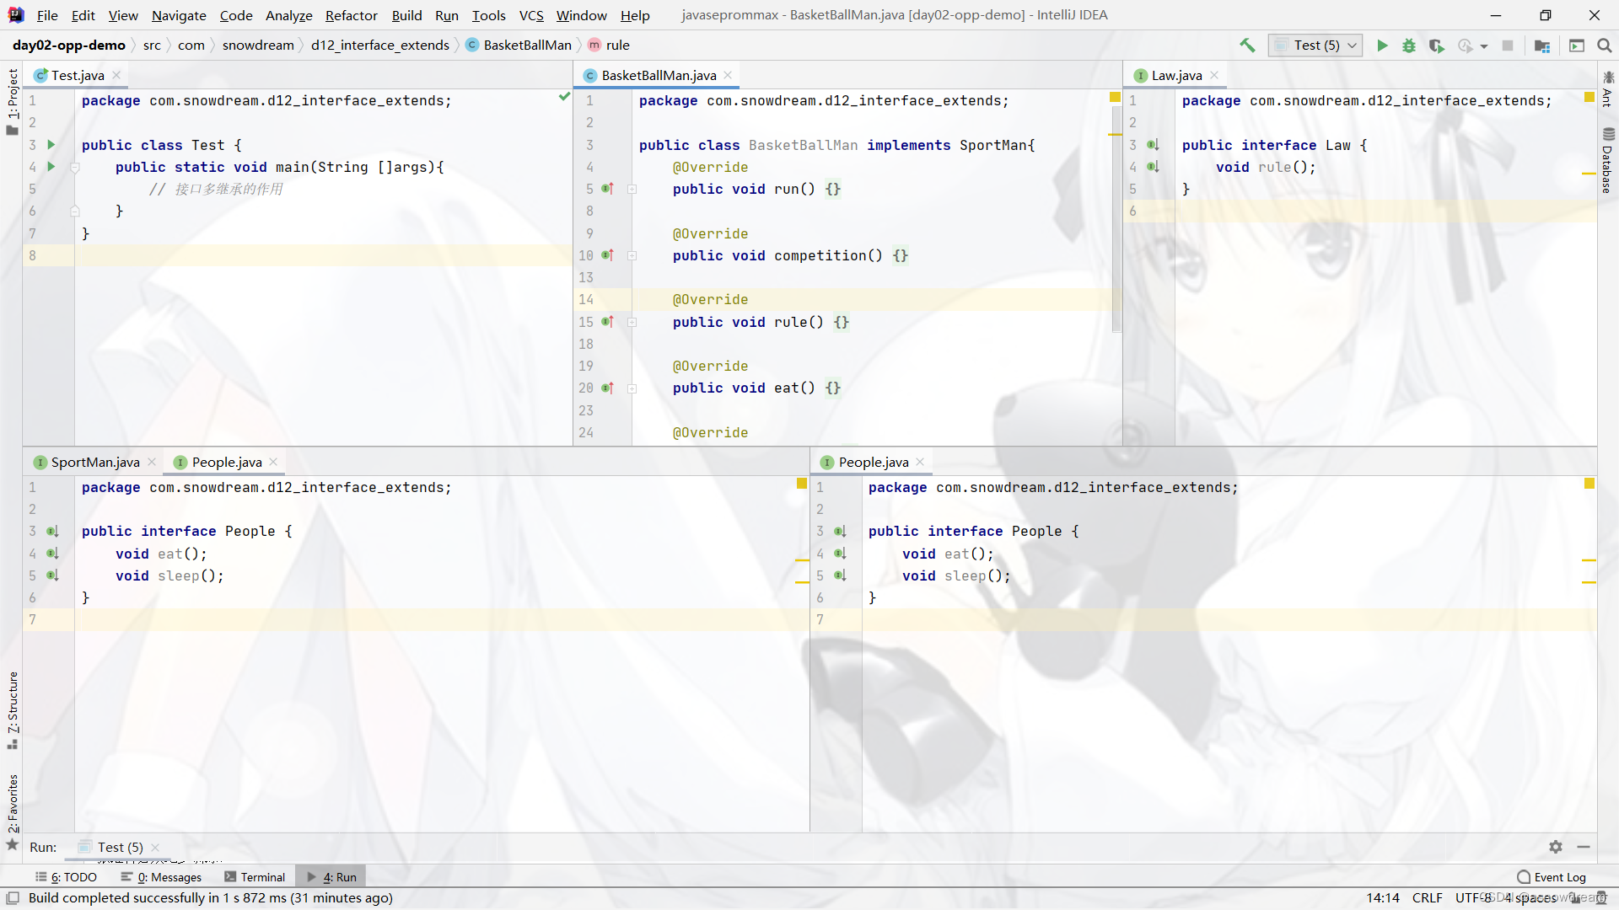Switch to the SportMan.java tab
The height and width of the screenshot is (910, 1619).
click(x=95, y=462)
